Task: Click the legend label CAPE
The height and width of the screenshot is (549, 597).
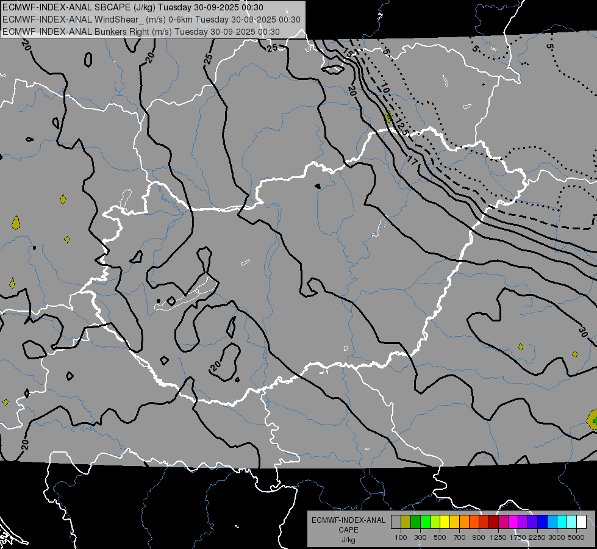Action: [x=348, y=530]
